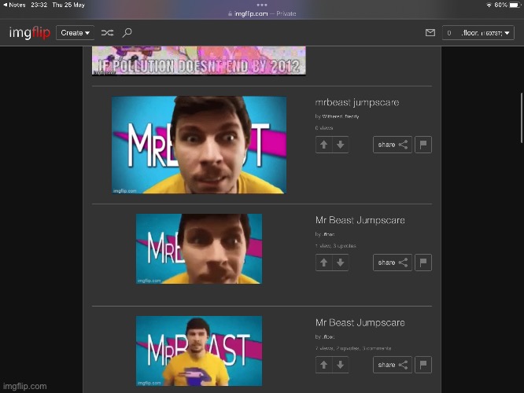Share the Withered_freddy mrbeast jumpscare post
Screen dimensions: 524x393
(393, 145)
